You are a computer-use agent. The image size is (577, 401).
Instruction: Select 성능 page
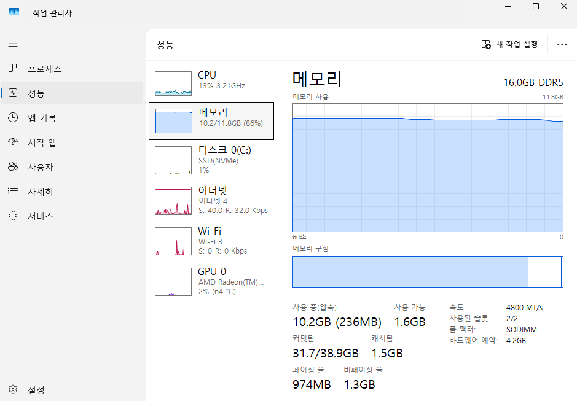pyautogui.click(x=72, y=93)
